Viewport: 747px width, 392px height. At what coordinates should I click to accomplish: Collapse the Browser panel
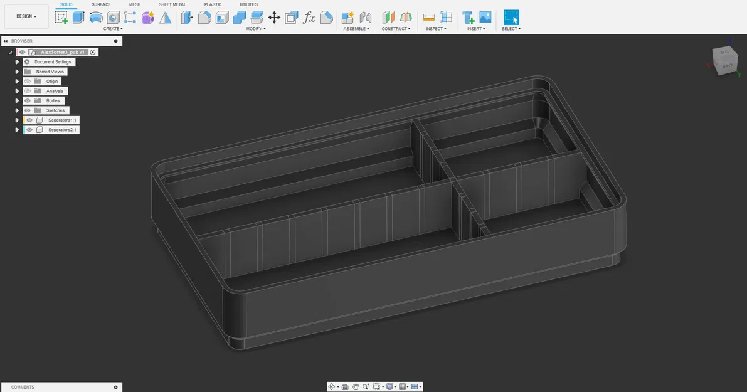(x=6, y=41)
